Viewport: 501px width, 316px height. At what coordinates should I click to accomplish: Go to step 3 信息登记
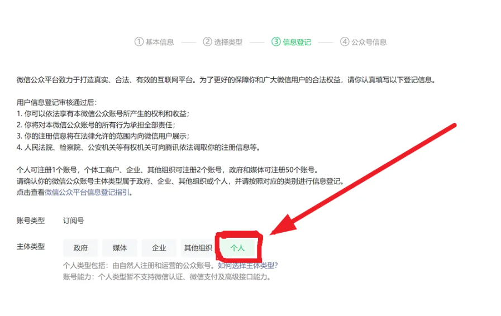tap(291, 42)
